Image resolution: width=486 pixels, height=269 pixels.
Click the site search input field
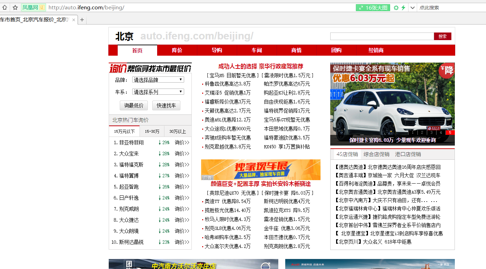382,36
